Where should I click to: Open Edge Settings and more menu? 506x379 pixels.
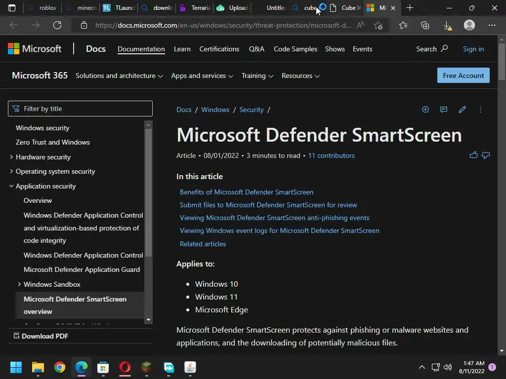[x=492, y=25]
